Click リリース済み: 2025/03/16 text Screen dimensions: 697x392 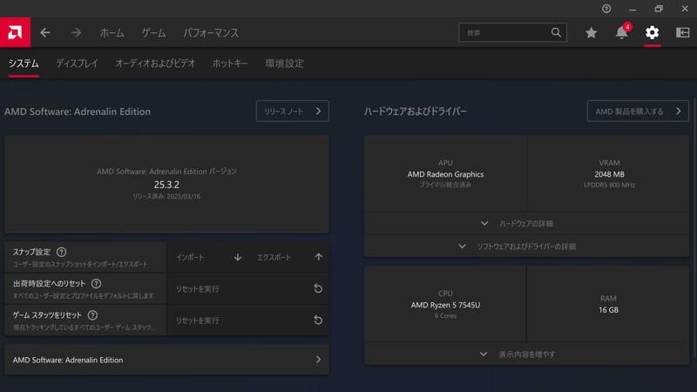[166, 196]
